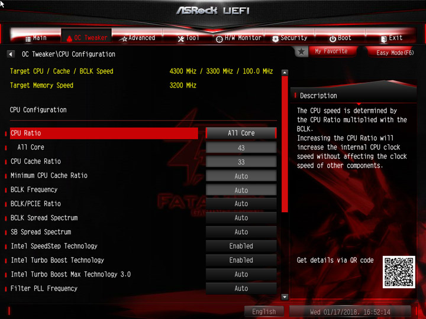
Task: Select the Filter PLL Frequency label
Action: coord(44,288)
